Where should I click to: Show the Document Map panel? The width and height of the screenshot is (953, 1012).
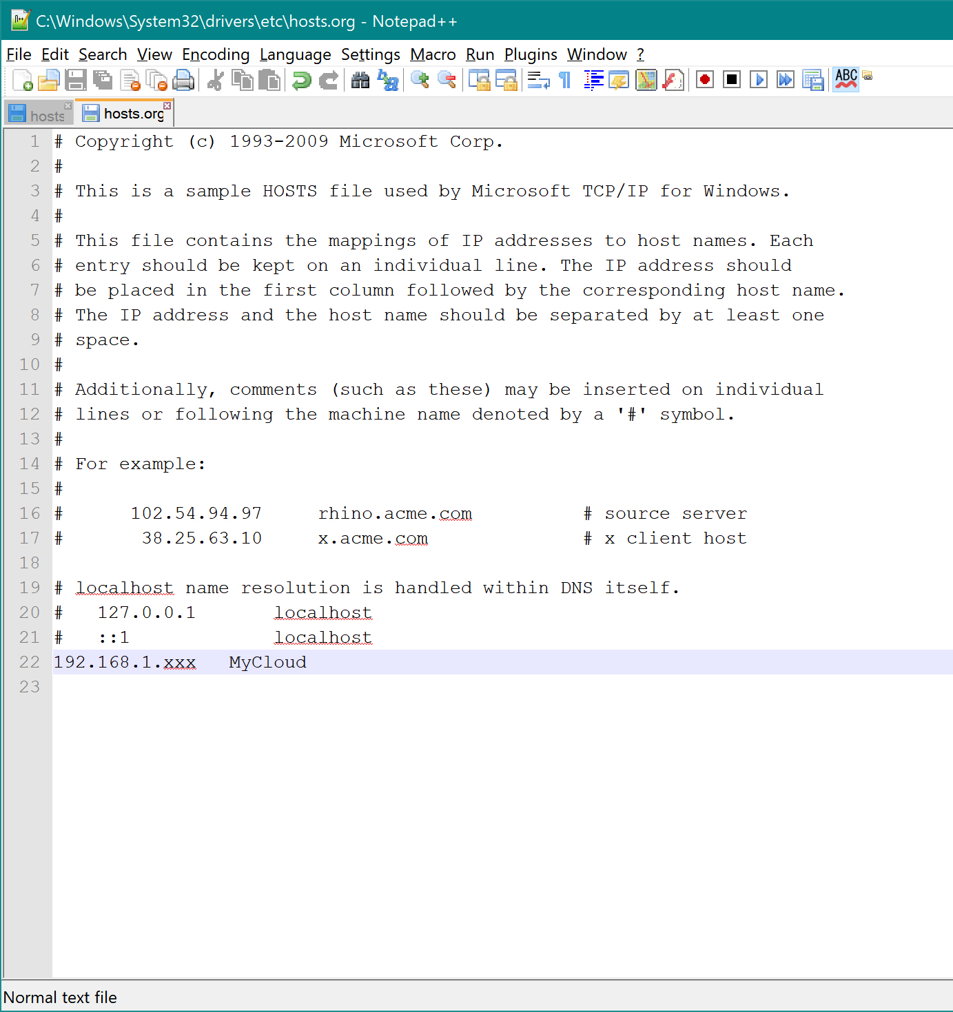(x=646, y=81)
